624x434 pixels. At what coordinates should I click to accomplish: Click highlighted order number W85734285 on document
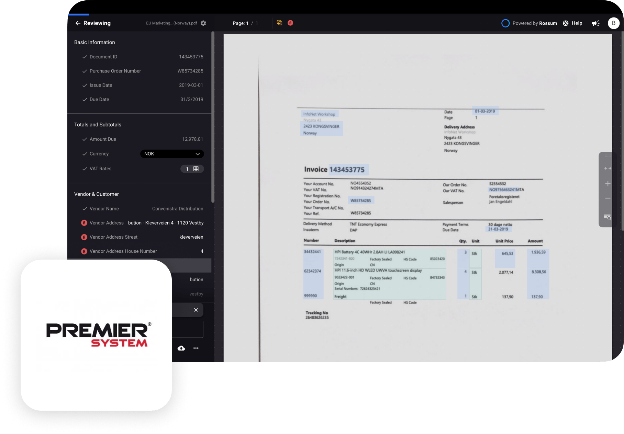pos(361,201)
